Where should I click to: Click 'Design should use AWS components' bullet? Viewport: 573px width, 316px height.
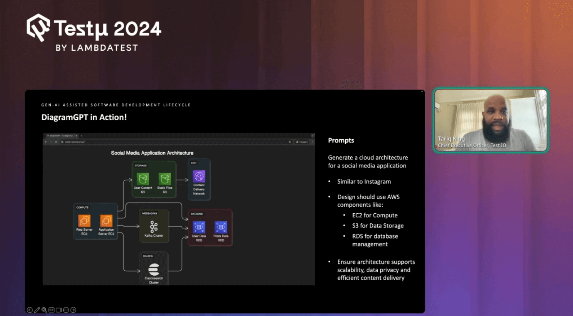tap(369, 201)
